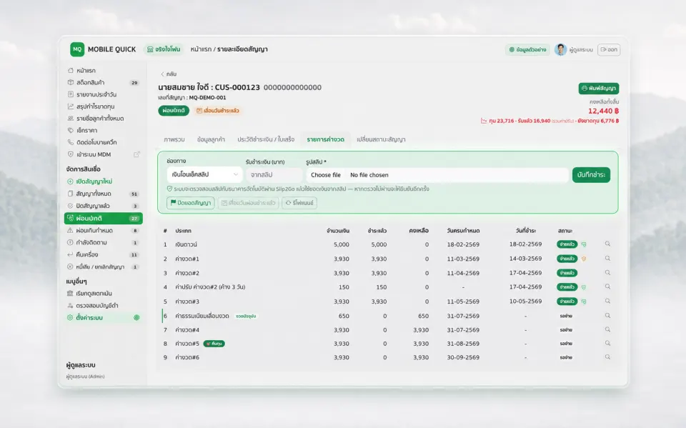Open the เปลี่ยนสถานะสัญญา tab
686x428 pixels.
click(381, 139)
